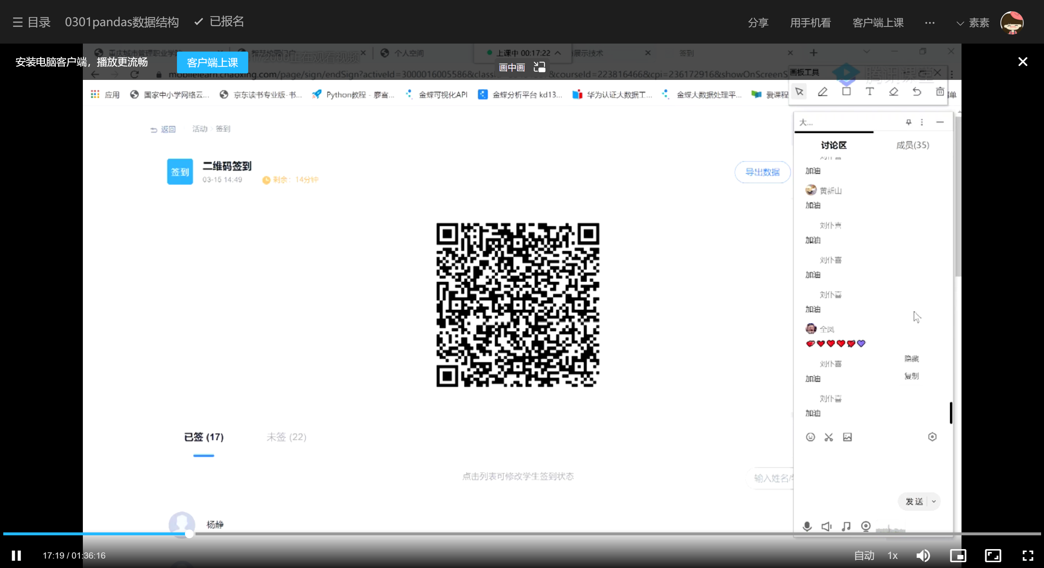Click the music note icon in chat panel

846,526
